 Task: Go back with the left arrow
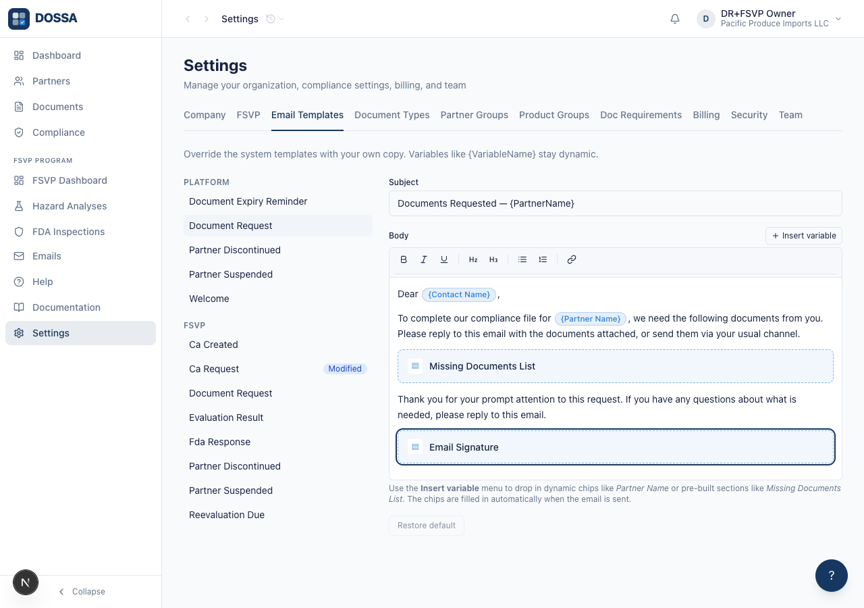click(188, 19)
